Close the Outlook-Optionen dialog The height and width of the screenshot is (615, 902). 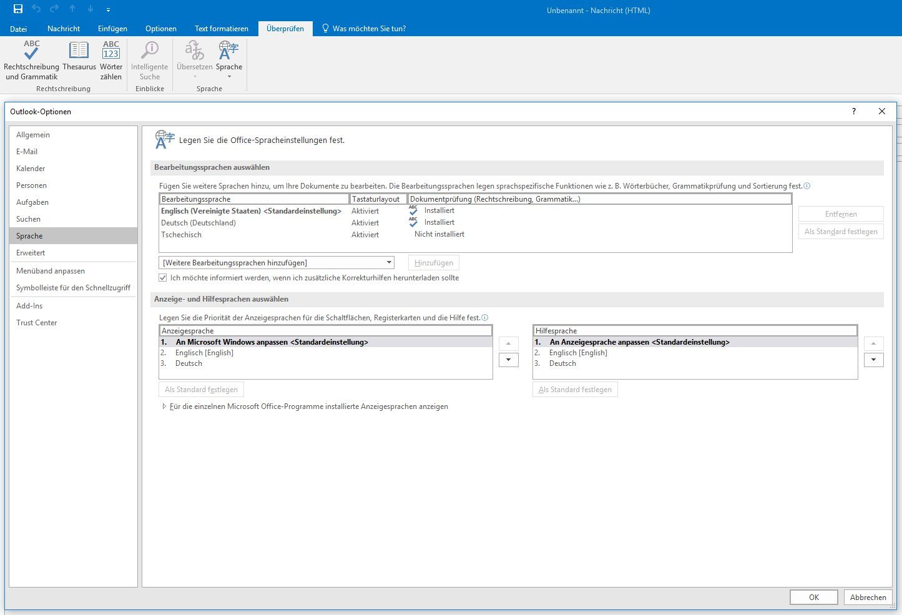(x=882, y=111)
